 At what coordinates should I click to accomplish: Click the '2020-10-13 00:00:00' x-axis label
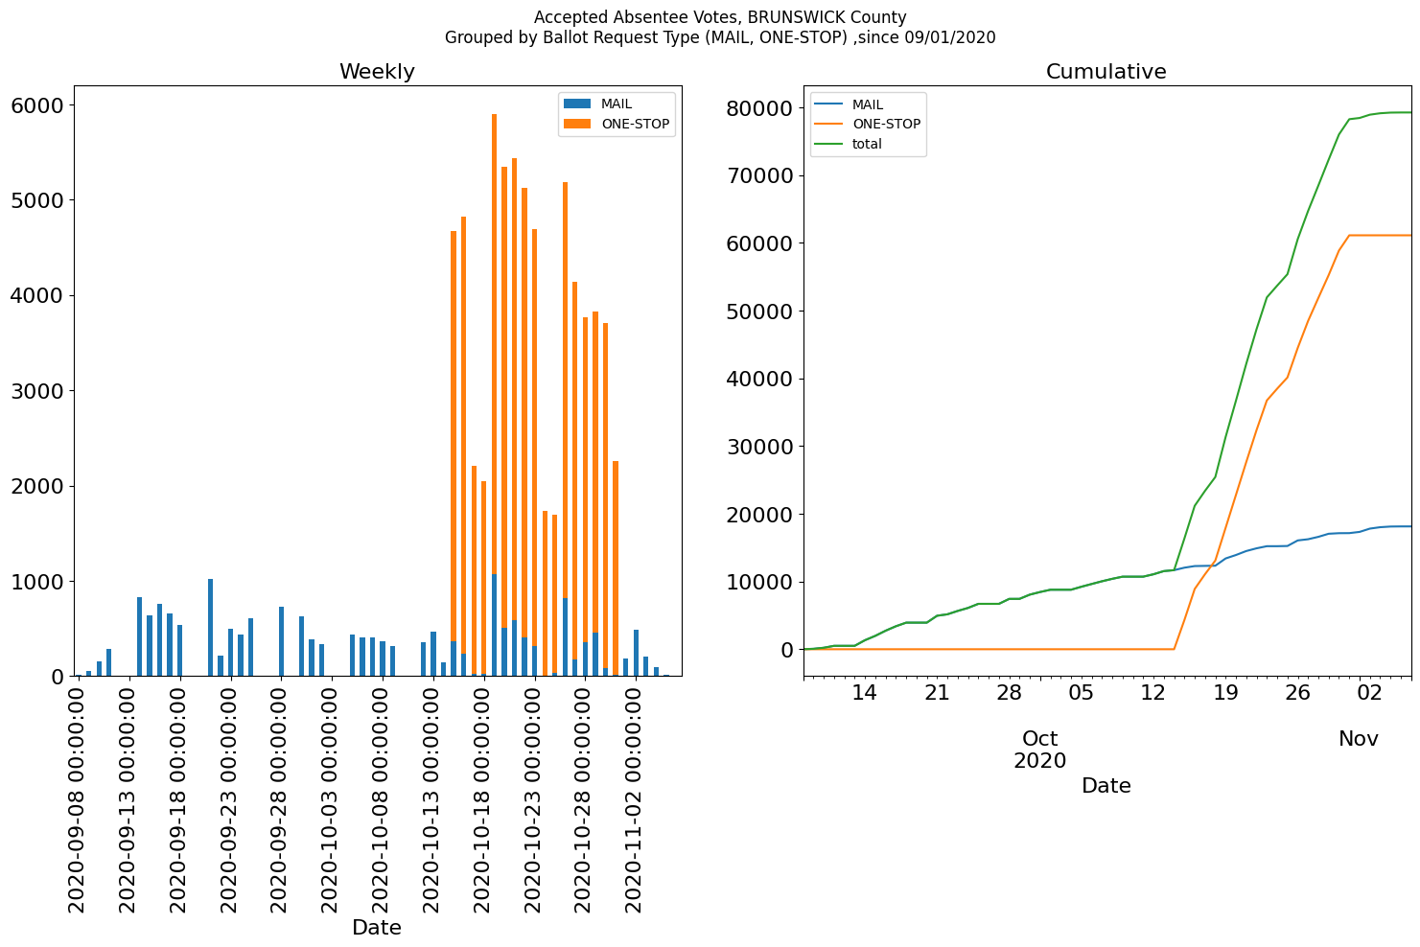432,799
